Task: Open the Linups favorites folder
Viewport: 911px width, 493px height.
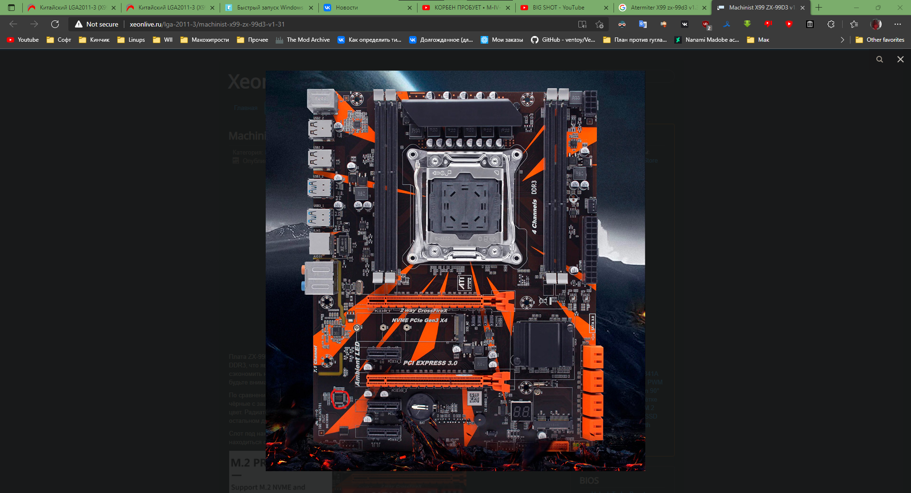Action: coord(131,40)
